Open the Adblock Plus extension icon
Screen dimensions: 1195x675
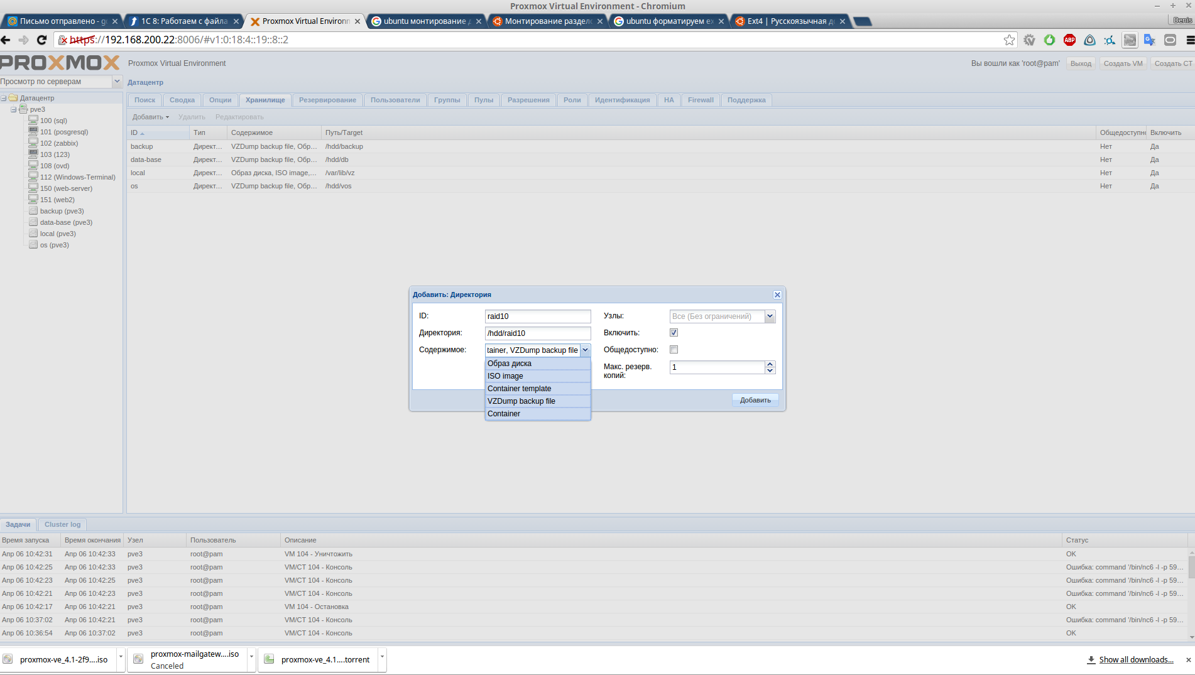coord(1069,40)
